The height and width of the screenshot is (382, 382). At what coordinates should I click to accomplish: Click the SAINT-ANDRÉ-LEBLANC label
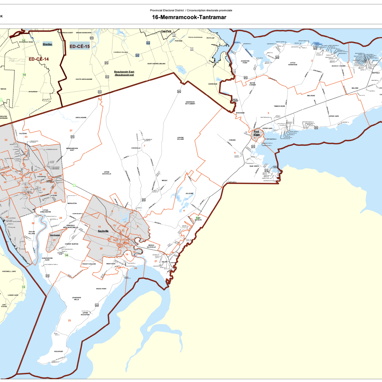(x=156, y=64)
